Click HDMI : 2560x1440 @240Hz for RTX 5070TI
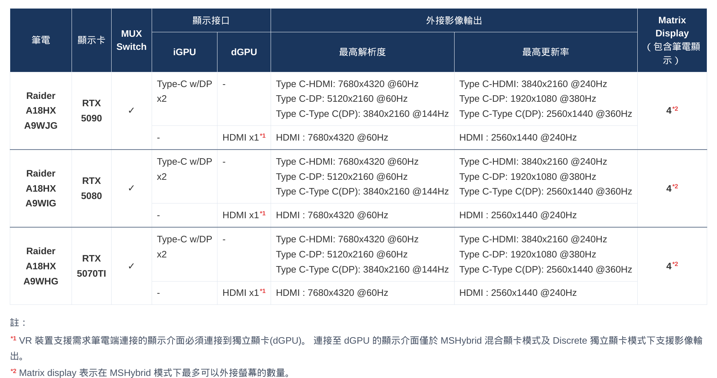The width and height of the screenshot is (717, 378). [x=518, y=293]
